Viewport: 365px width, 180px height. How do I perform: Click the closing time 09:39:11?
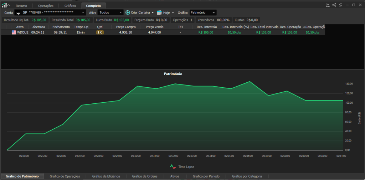(60, 32)
